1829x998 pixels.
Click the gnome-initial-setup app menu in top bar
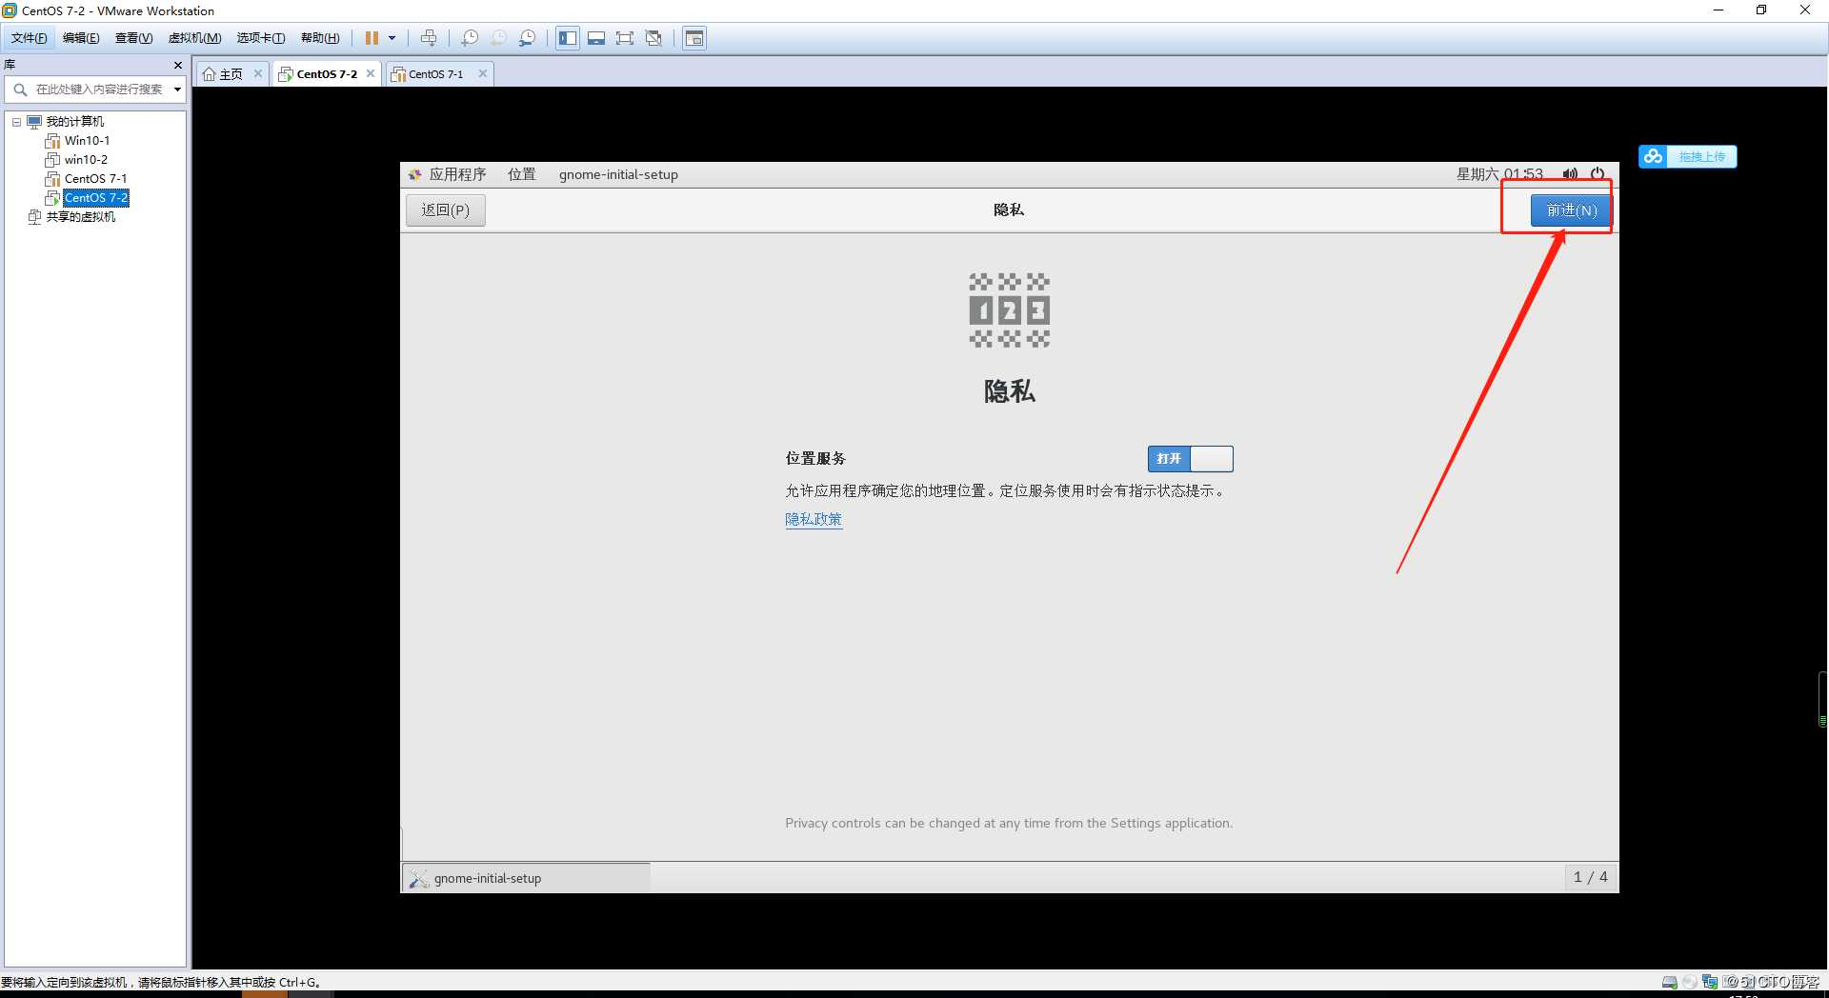(x=618, y=174)
